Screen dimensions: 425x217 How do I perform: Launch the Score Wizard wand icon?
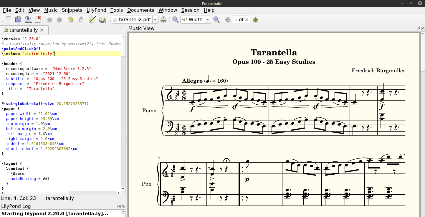coord(92,19)
